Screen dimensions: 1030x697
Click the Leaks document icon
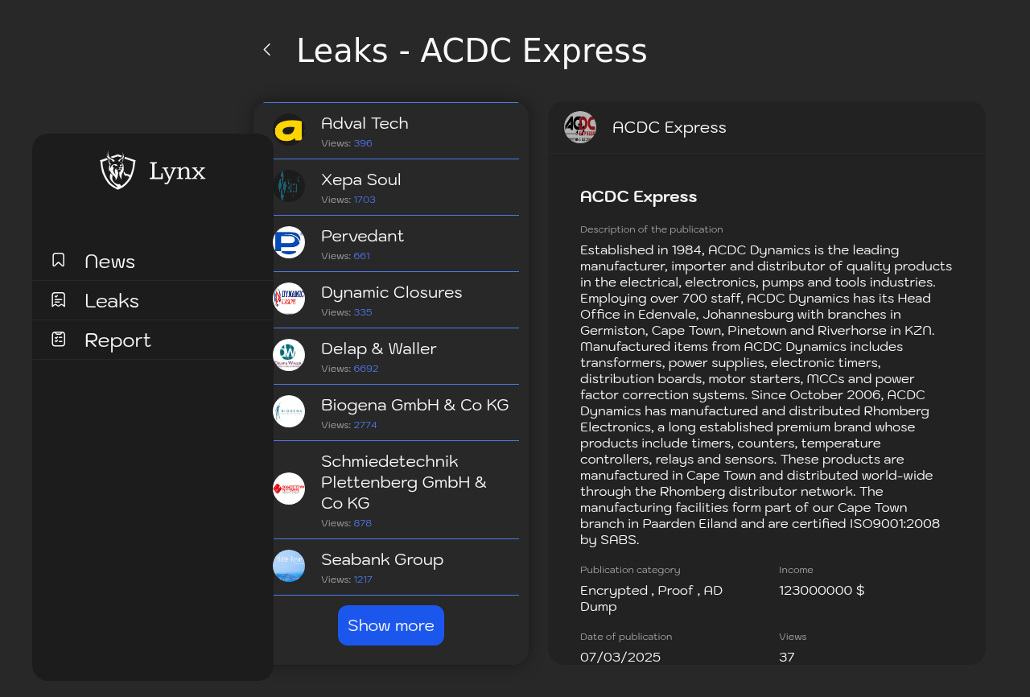pyautogui.click(x=59, y=299)
